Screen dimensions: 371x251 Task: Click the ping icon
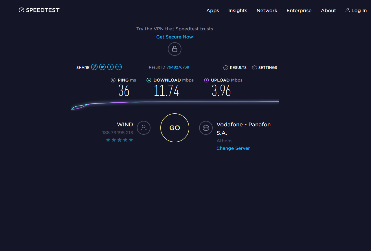[x=113, y=80]
